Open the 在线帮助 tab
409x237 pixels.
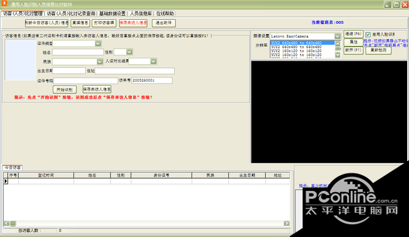165,13
